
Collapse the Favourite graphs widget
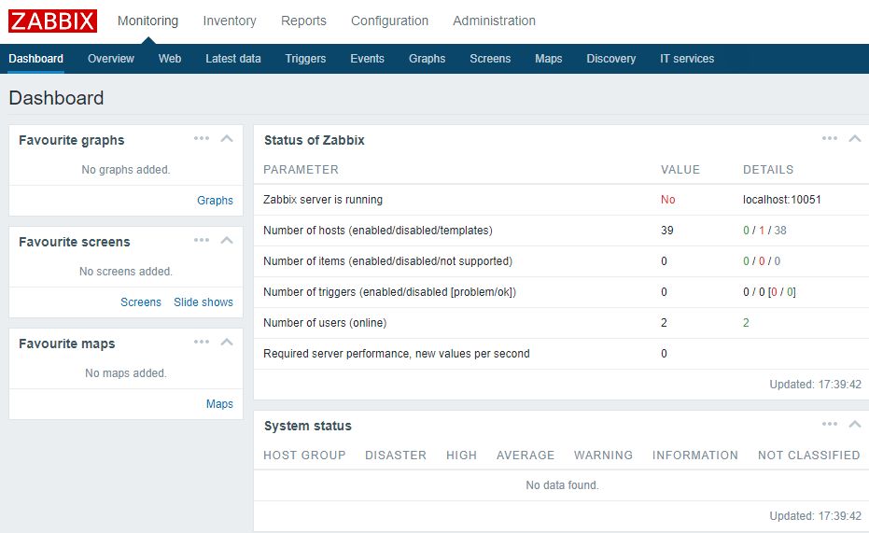[x=227, y=138]
